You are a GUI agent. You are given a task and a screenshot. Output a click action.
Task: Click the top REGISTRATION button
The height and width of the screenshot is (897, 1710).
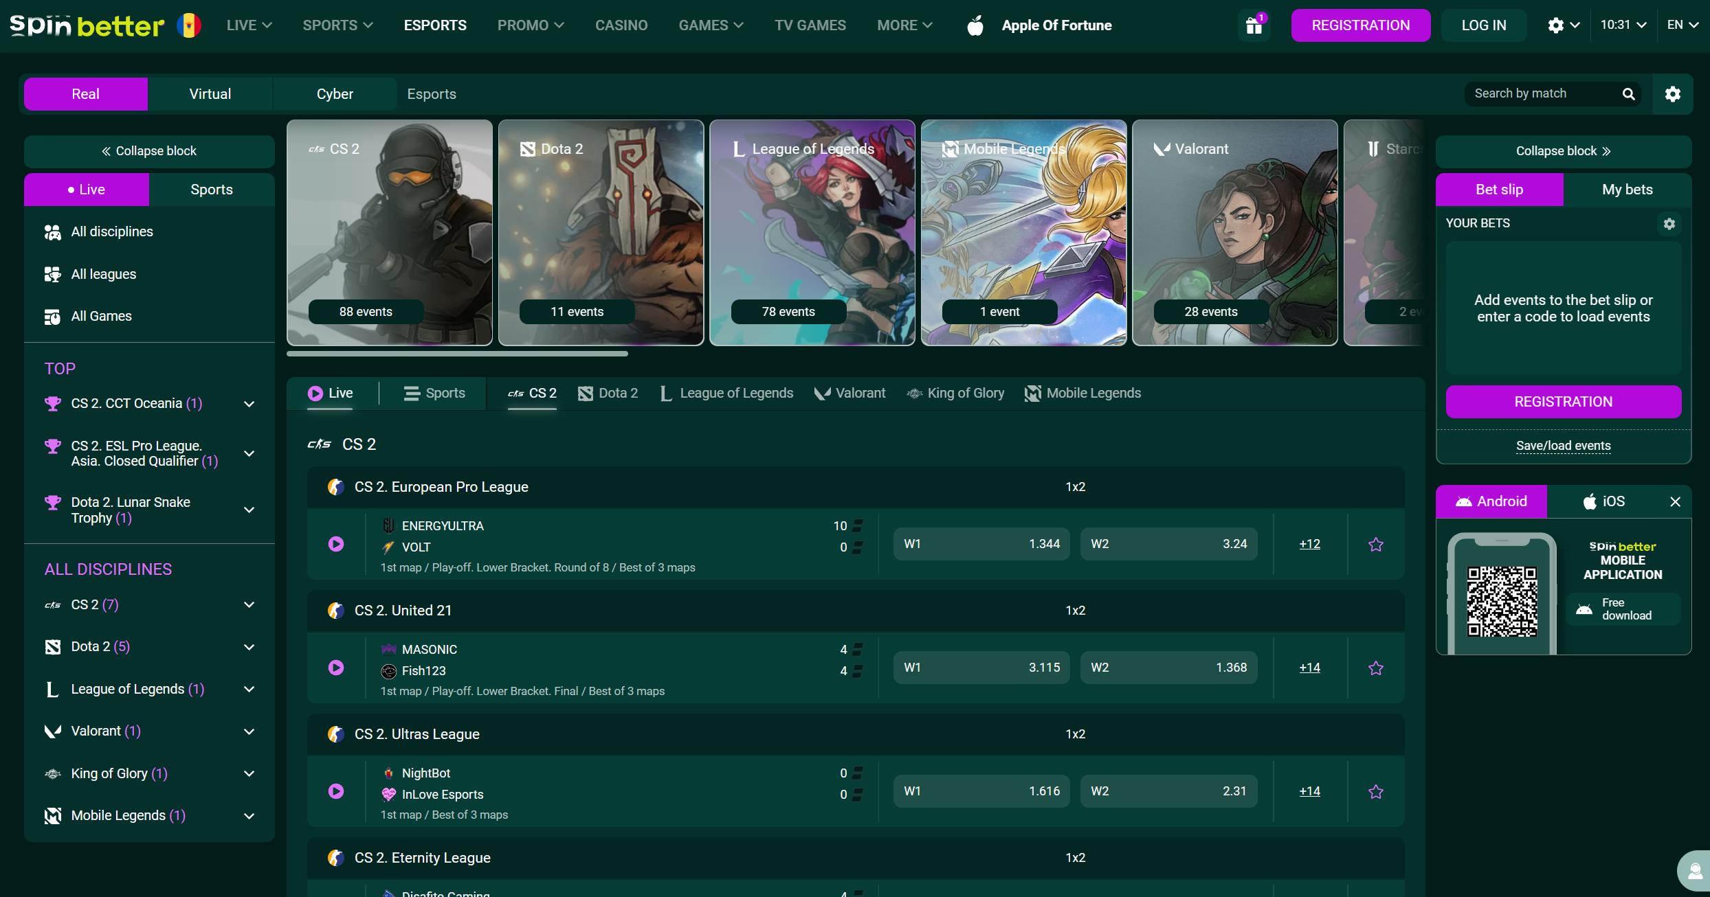(x=1361, y=25)
